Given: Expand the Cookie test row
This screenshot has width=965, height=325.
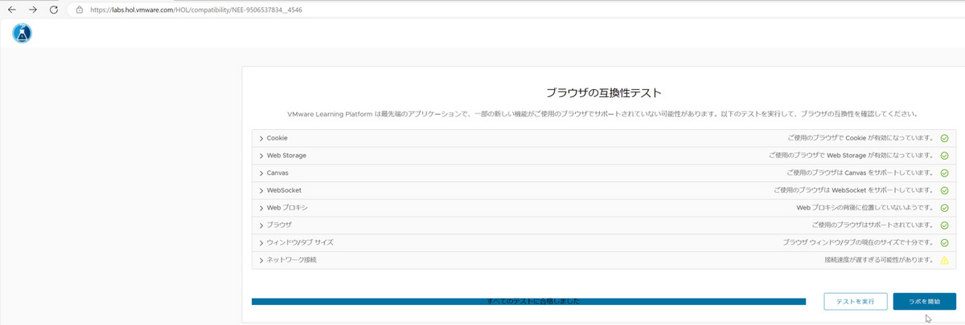Looking at the screenshot, I should tap(603, 138).
